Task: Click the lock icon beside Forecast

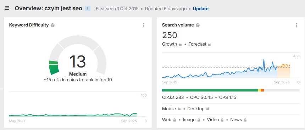Action: (209, 45)
